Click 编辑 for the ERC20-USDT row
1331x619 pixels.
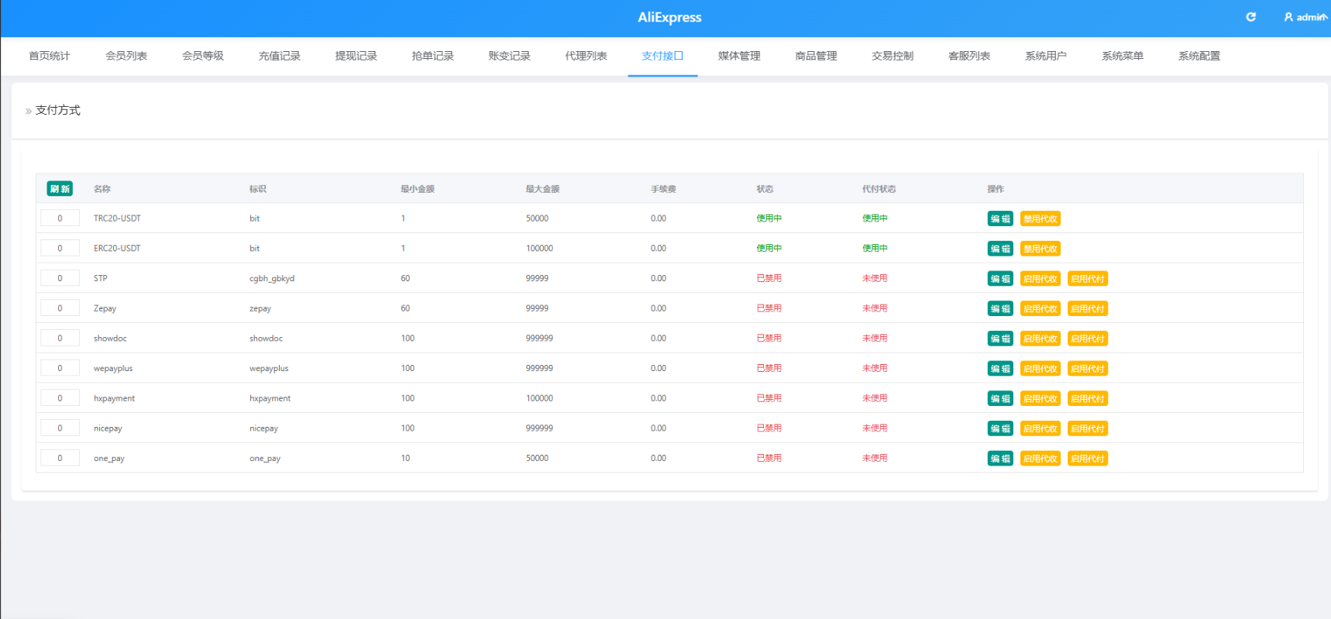click(x=1000, y=249)
